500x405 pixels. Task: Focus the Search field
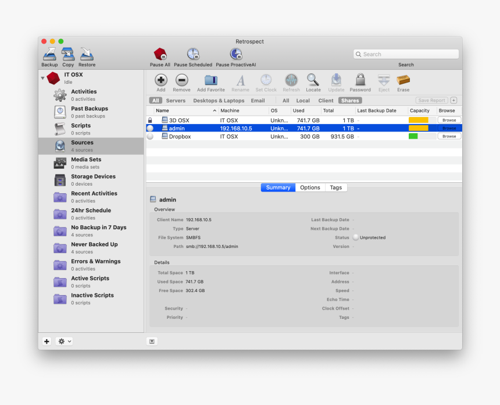pos(406,54)
